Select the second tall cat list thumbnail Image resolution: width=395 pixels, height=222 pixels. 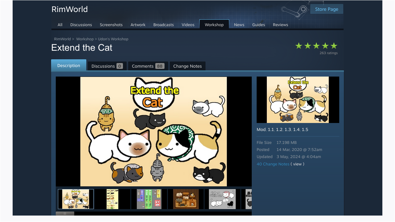112,199
